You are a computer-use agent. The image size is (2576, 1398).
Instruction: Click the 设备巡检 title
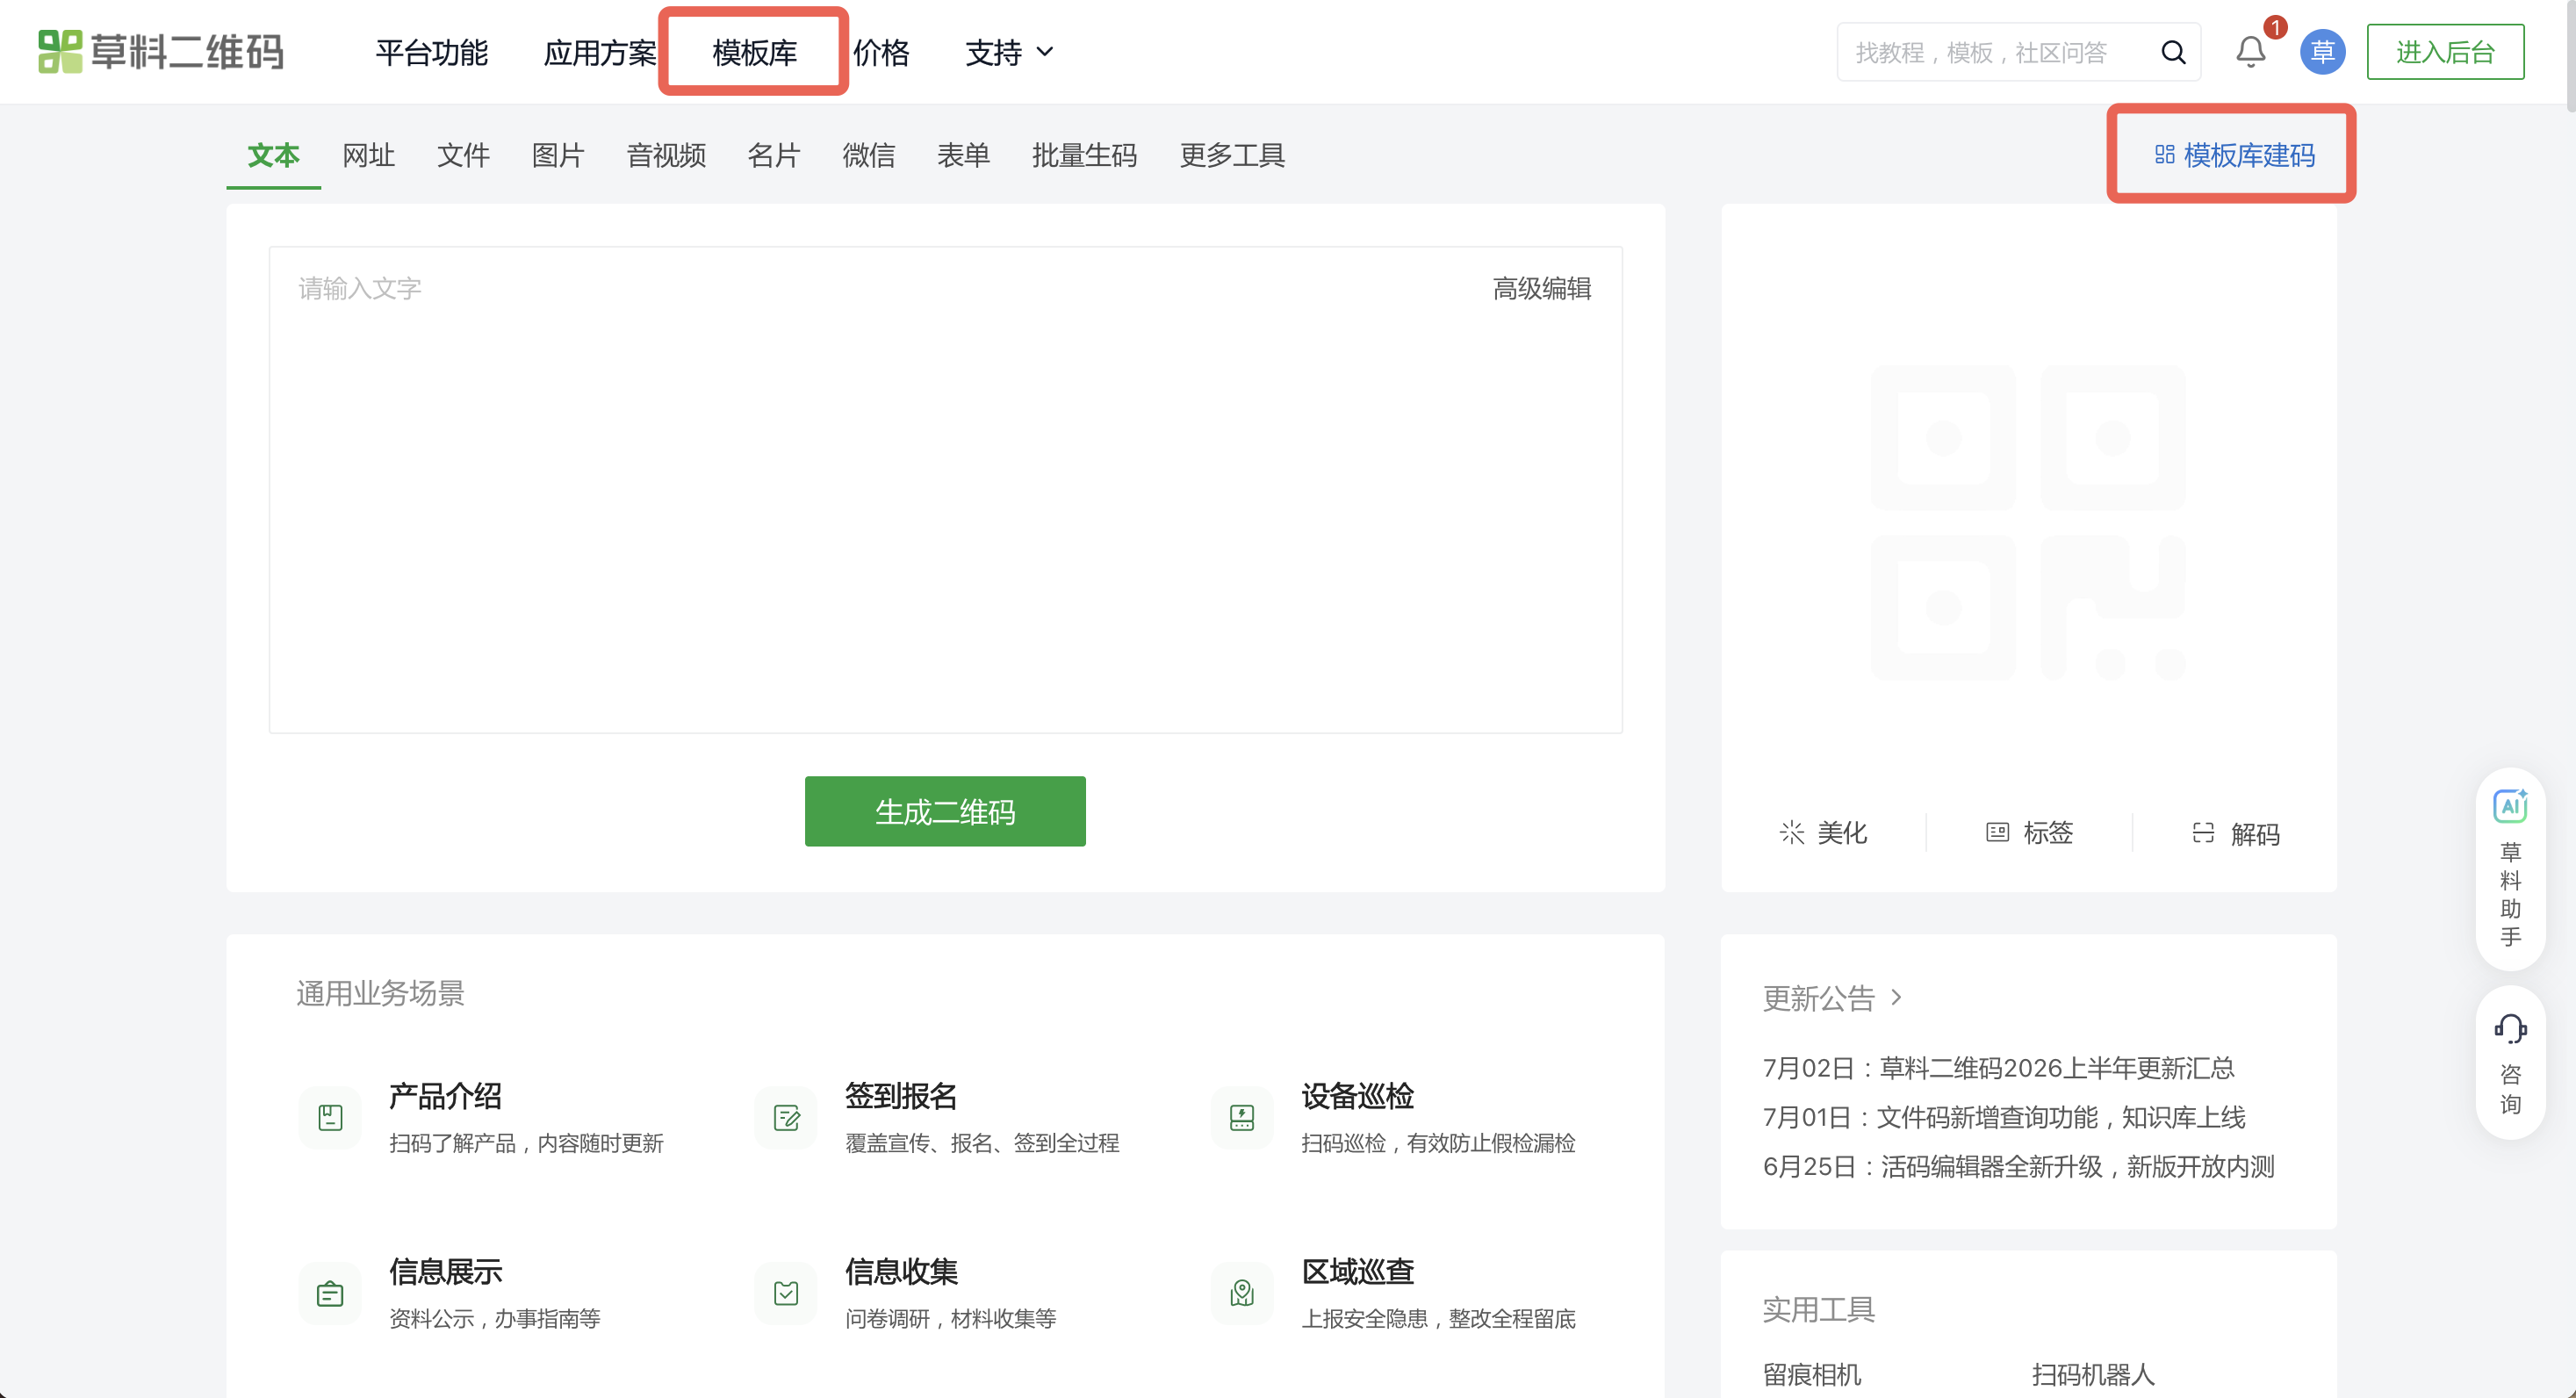coord(1357,1096)
